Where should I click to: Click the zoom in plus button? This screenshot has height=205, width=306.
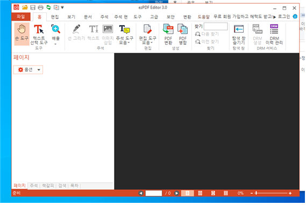coord(290,193)
